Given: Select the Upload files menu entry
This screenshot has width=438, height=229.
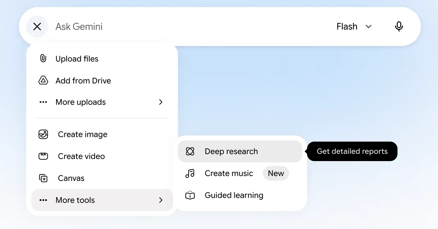Looking at the screenshot, I should 102,59.
